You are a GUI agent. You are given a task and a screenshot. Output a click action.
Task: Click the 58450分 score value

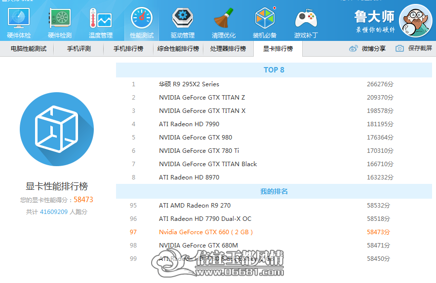coord(378,259)
